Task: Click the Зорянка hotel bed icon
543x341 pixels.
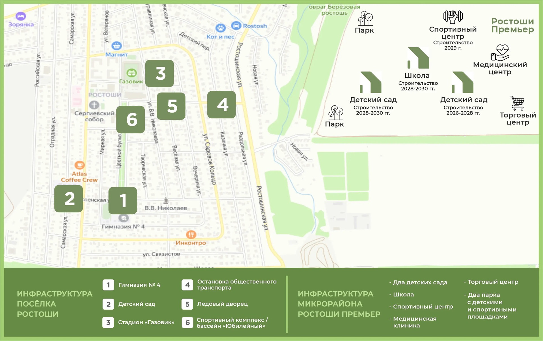Action: 21,16
